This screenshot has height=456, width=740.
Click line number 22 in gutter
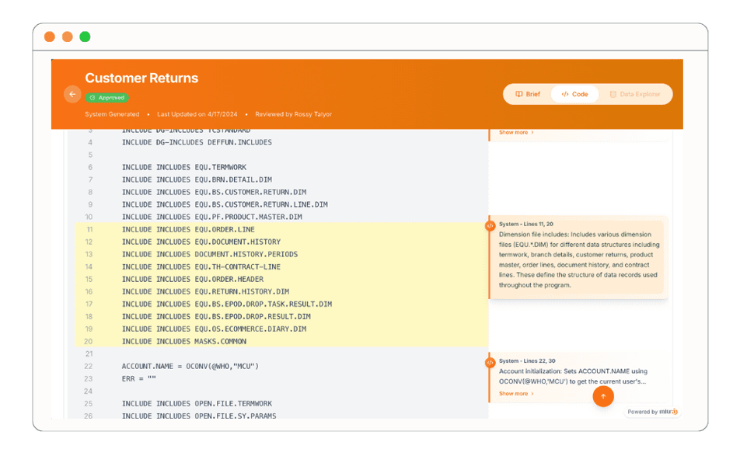pyautogui.click(x=89, y=366)
